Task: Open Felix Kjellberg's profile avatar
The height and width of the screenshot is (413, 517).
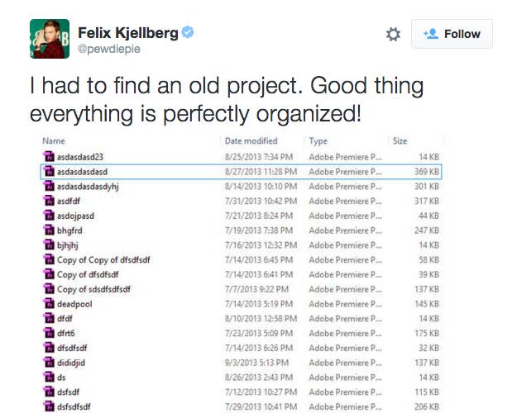Action: [49, 39]
